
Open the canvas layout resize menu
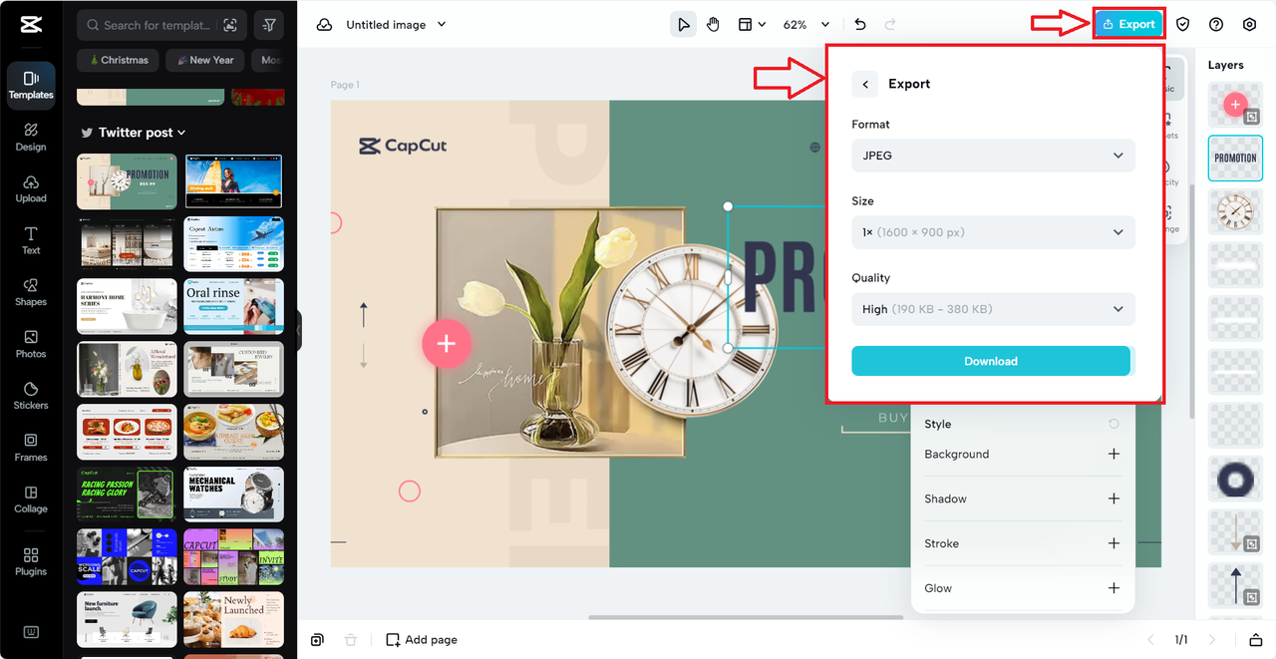pyautogui.click(x=752, y=25)
